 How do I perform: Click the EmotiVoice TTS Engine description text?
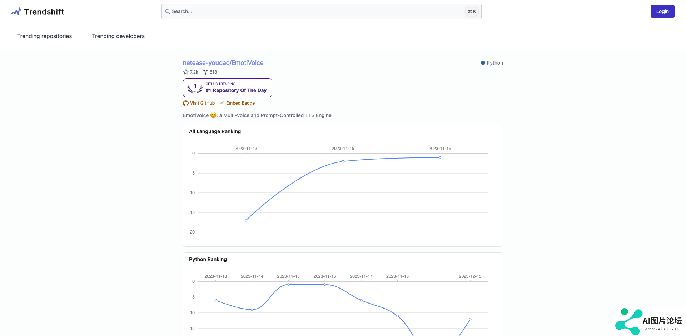257,115
